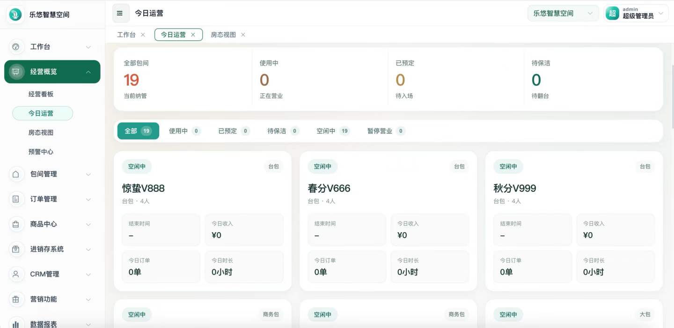This screenshot has width=674, height=328.
Task: Click the sidebar collapse hamburger icon
Action: (x=121, y=14)
